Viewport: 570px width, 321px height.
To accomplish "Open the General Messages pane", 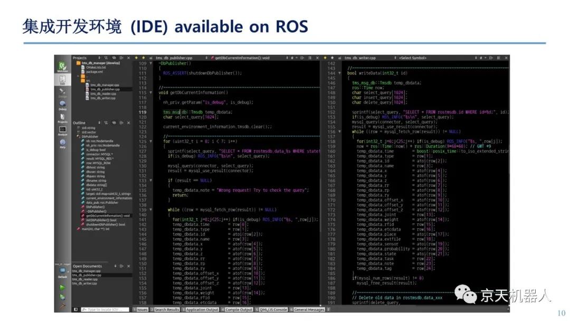I will (308, 309).
